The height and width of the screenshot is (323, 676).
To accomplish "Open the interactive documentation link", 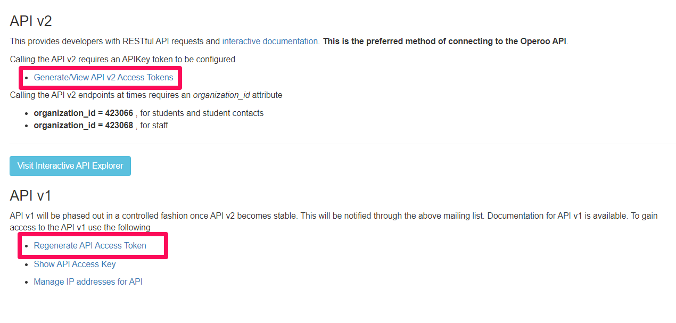I will coord(270,42).
